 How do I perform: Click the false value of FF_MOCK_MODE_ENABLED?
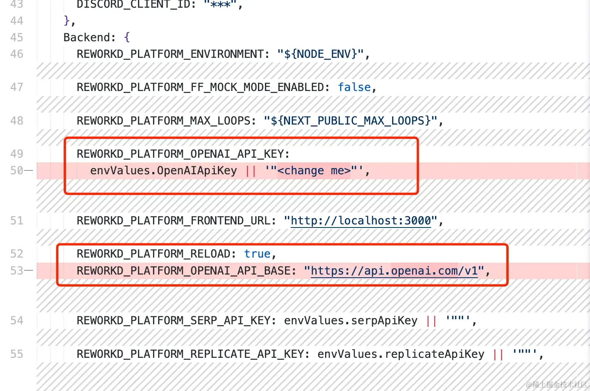(x=354, y=88)
